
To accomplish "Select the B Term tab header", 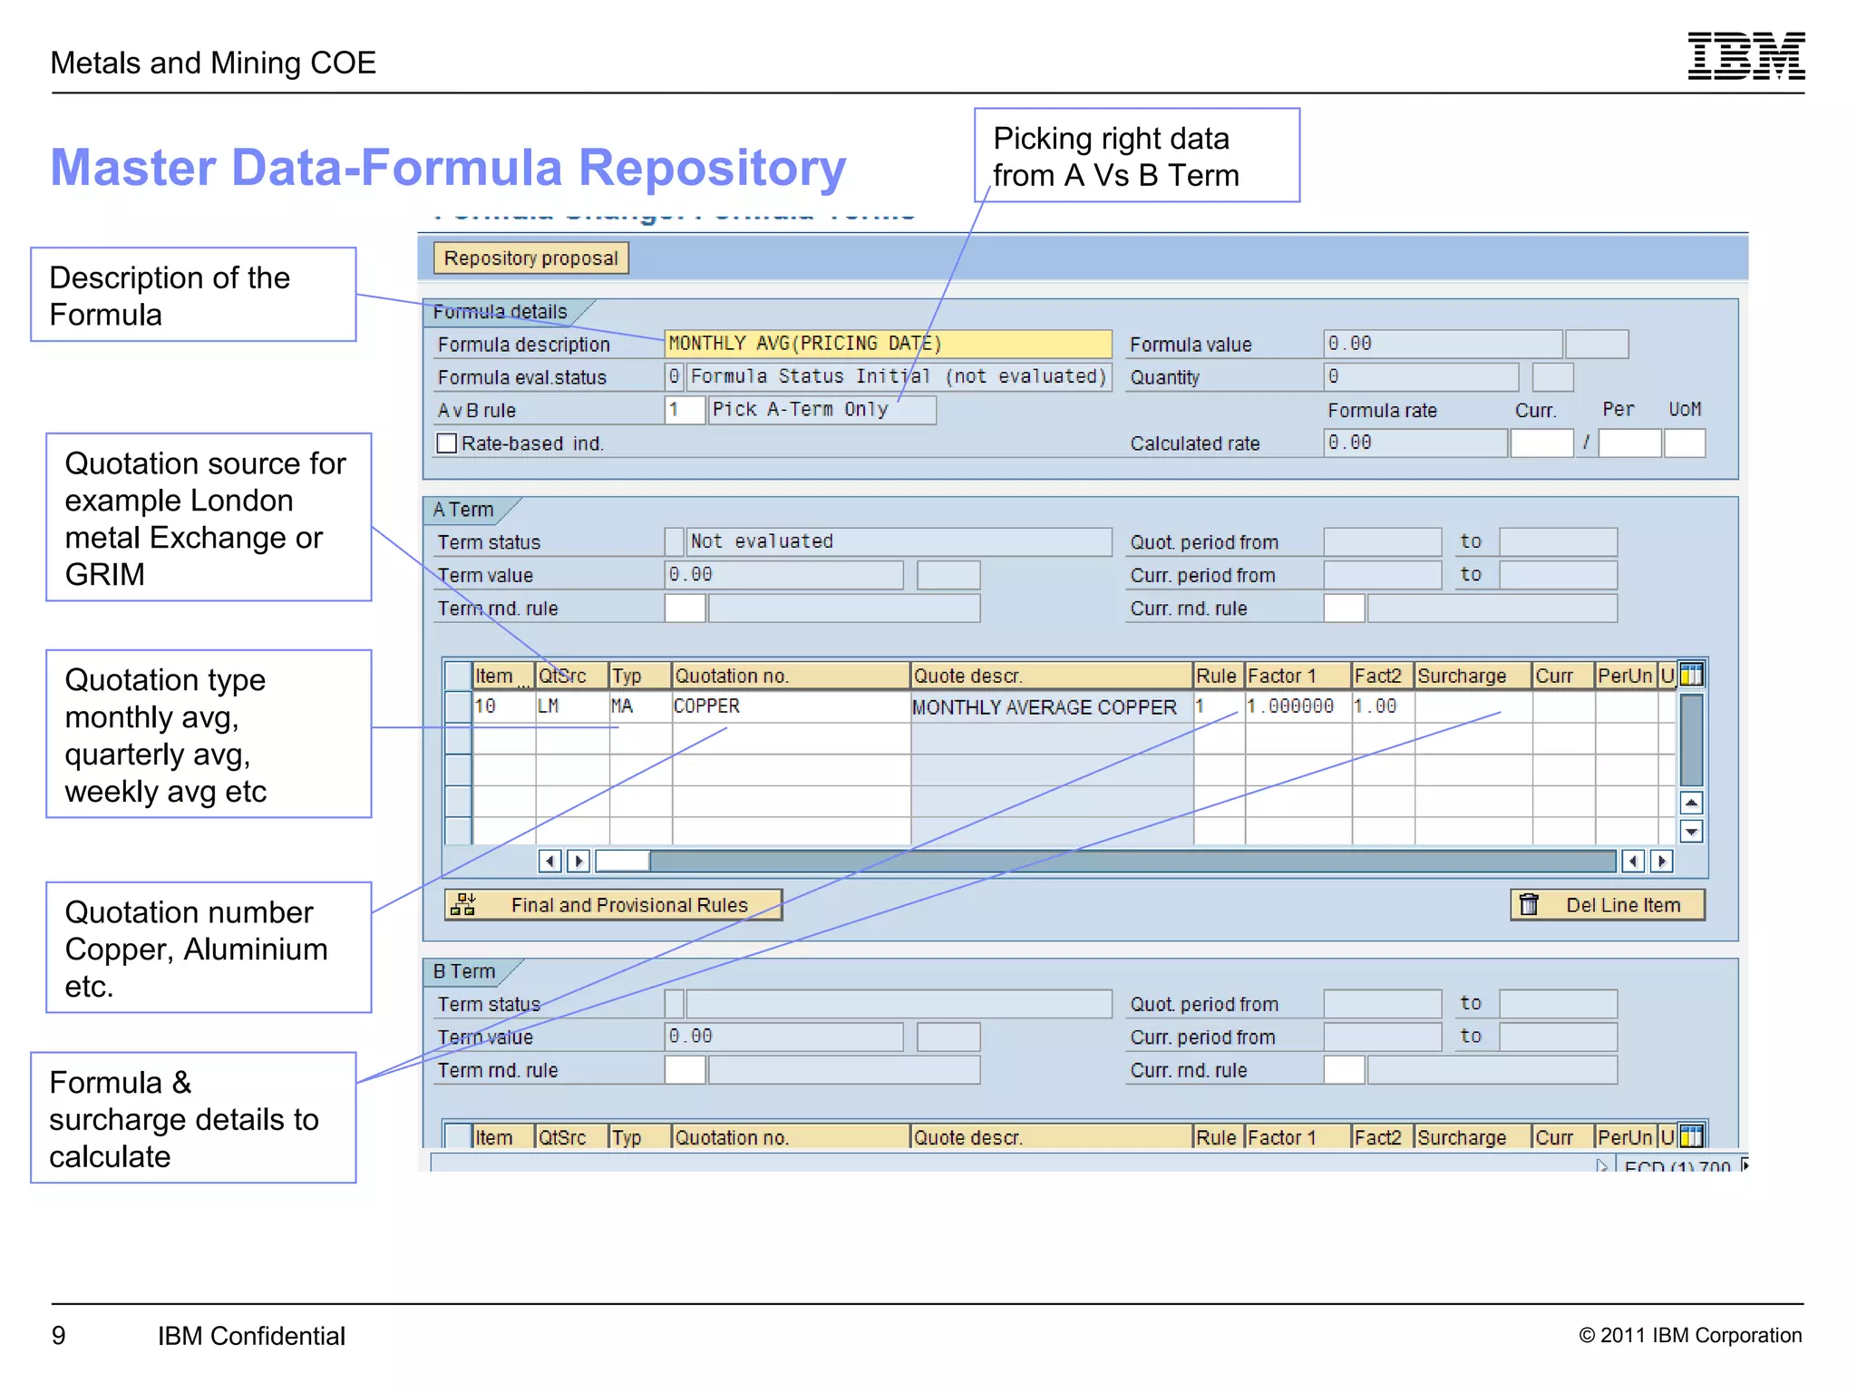I will coord(464,971).
